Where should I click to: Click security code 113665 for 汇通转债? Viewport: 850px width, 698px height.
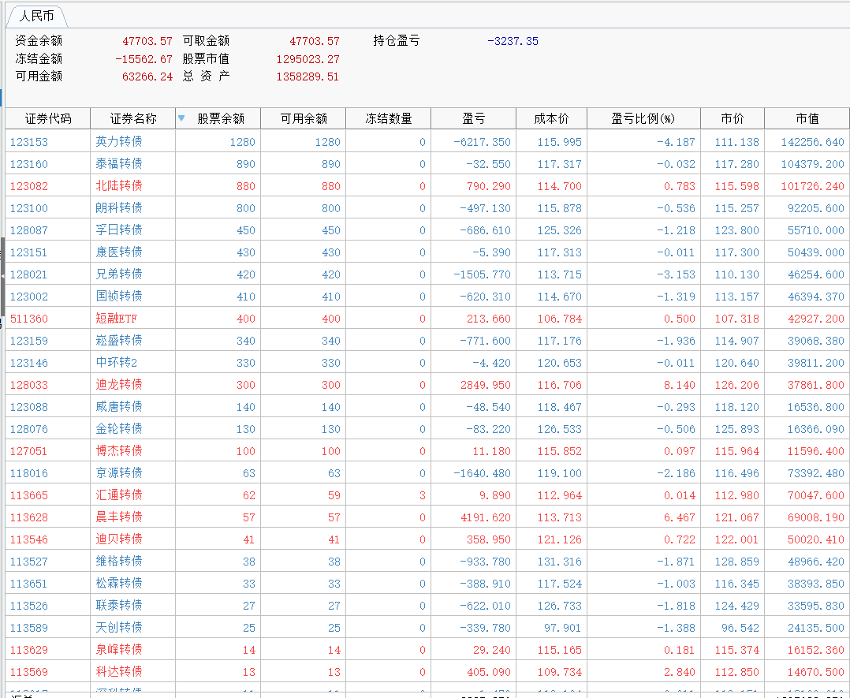[28, 495]
